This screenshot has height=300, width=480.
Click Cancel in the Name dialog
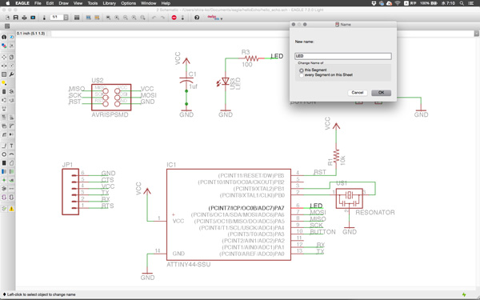click(358, 93)
